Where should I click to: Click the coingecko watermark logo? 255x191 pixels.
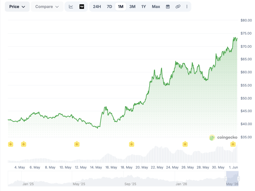pos(223,138)
